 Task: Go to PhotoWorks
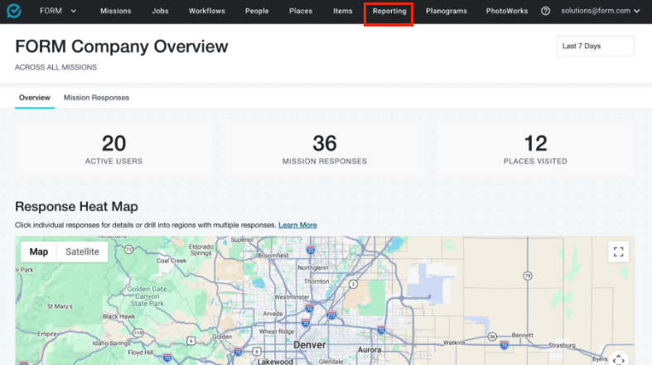pyautogui.click(x=507, y=12)
